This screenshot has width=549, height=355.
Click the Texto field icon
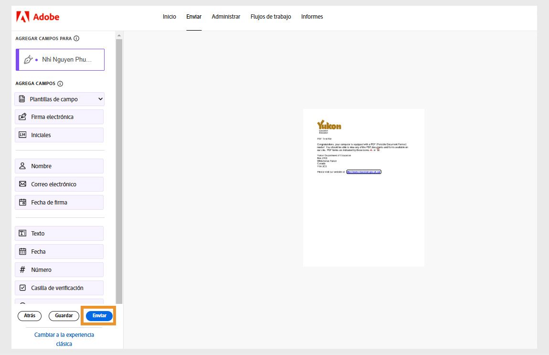(x=22, y=233)
